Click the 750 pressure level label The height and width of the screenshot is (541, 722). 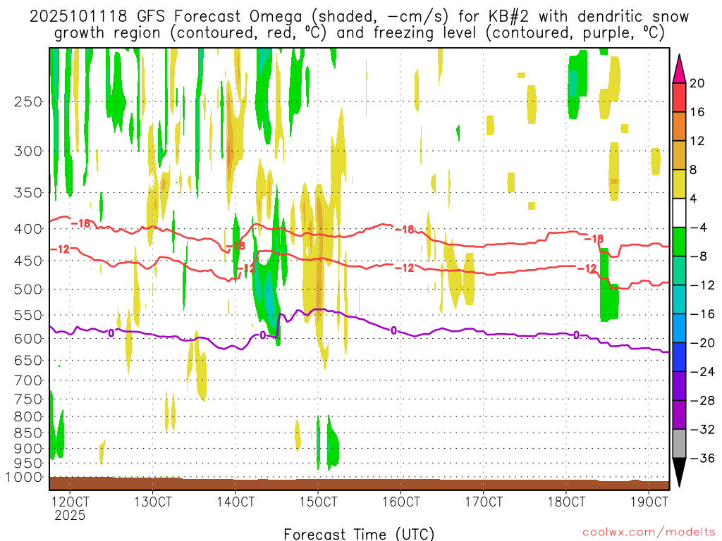28,399
